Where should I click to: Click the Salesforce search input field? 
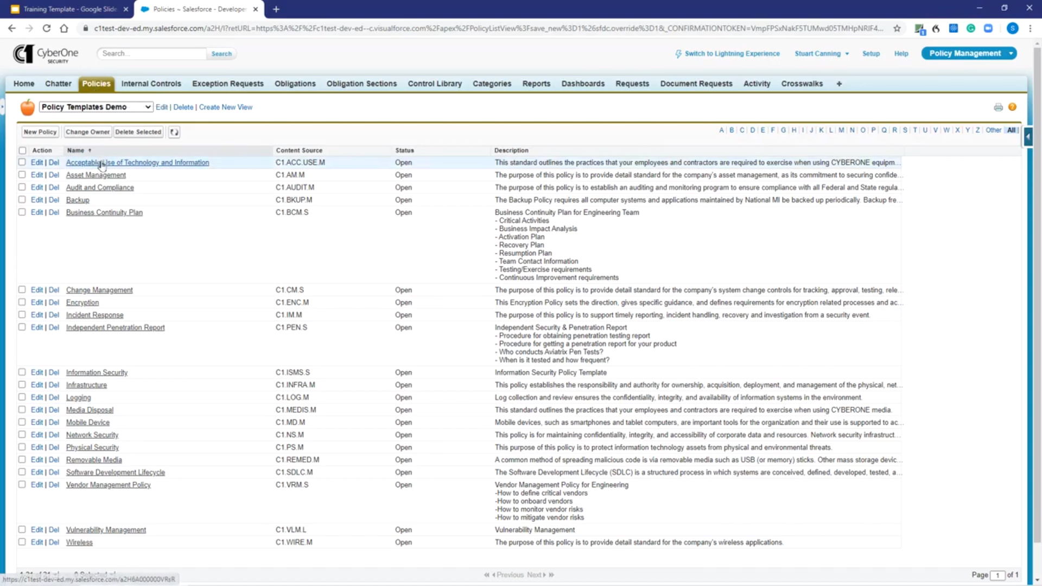tap(151, 53)
